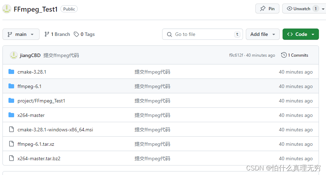
Task: Open latest commit message 提交ffmpeg代码 in header
Action: 61,55
